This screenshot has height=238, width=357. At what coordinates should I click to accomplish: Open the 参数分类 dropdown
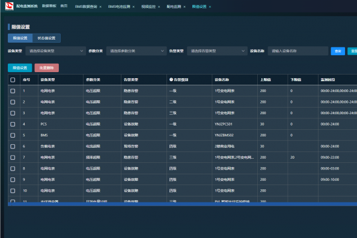coord(136,51)
